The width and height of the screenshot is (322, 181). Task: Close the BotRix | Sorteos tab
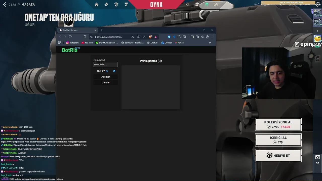[95, 30]
